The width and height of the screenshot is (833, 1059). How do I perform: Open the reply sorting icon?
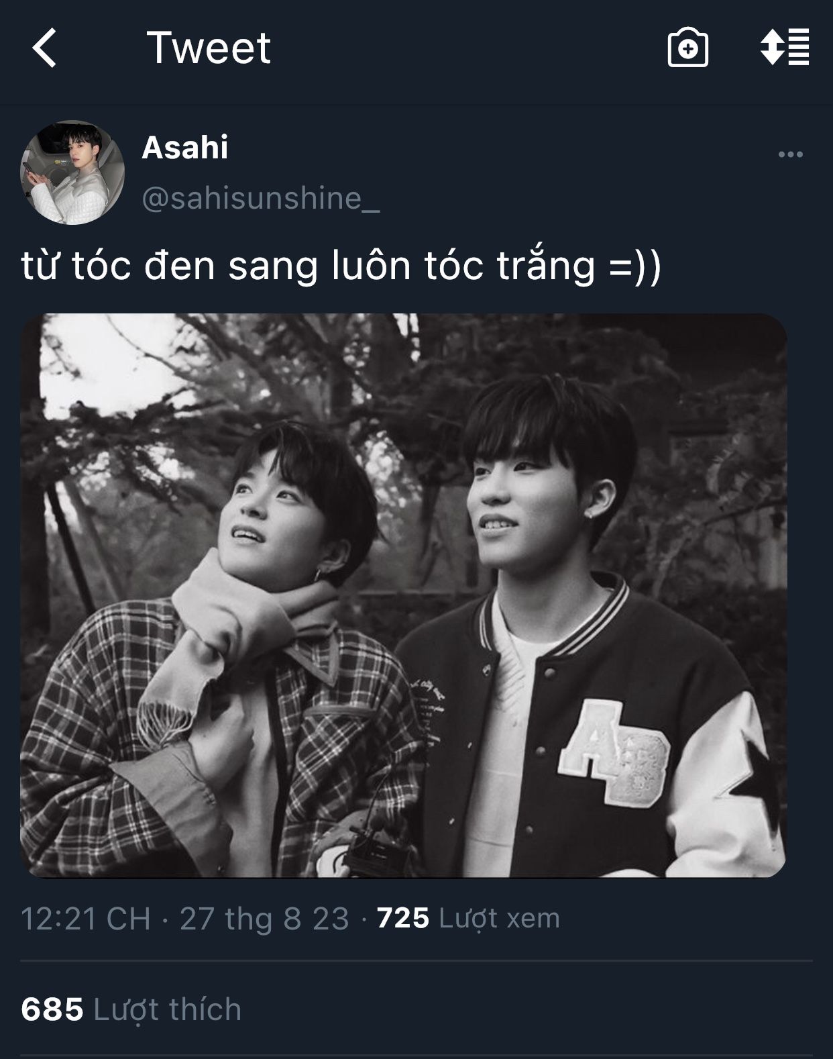(784, 47)
